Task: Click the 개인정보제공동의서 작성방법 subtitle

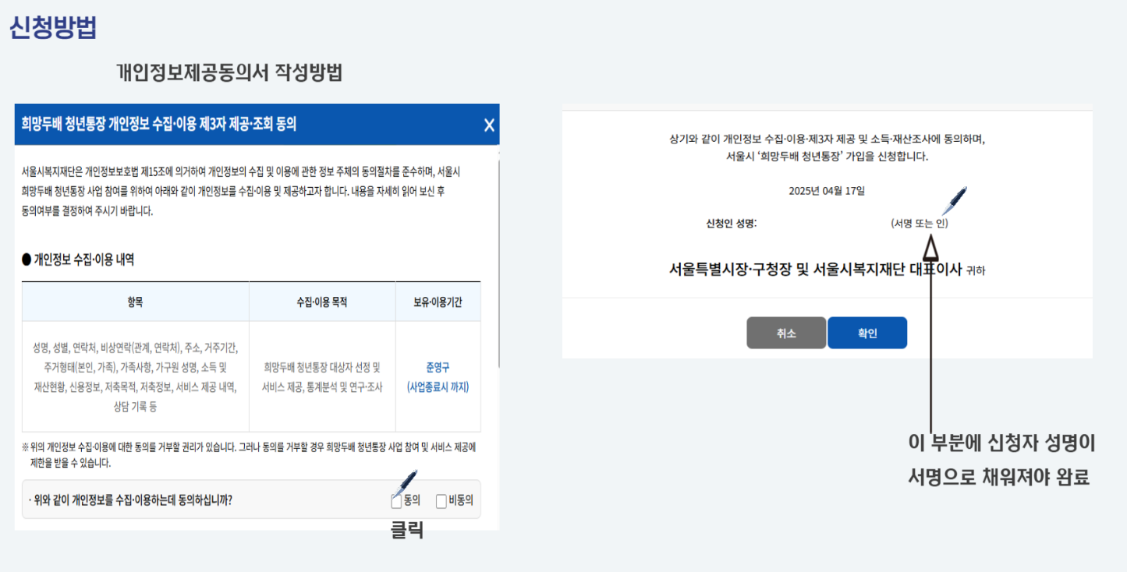Action: [229, 73]
